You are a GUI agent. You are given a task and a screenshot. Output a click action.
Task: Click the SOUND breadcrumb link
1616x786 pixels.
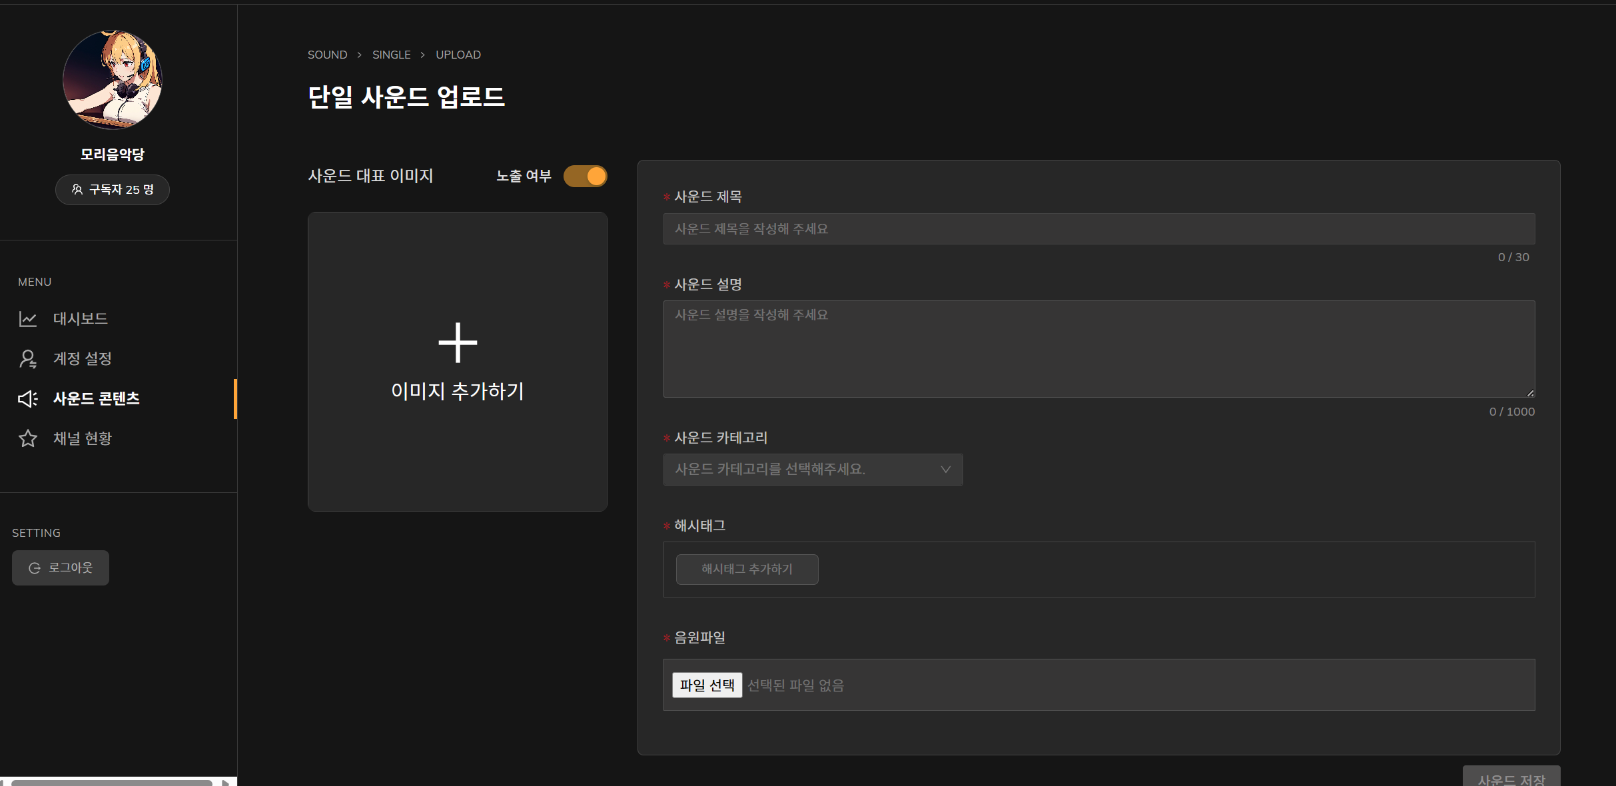(327, 55)
